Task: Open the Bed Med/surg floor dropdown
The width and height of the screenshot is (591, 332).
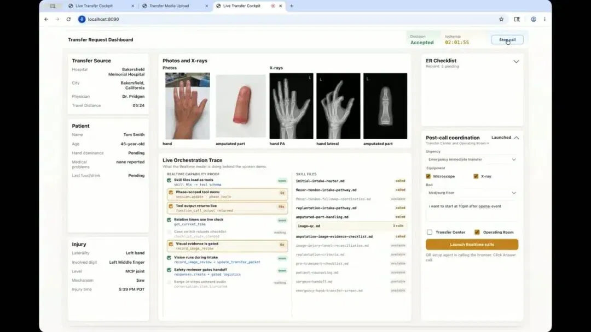Action: [472, 193]
